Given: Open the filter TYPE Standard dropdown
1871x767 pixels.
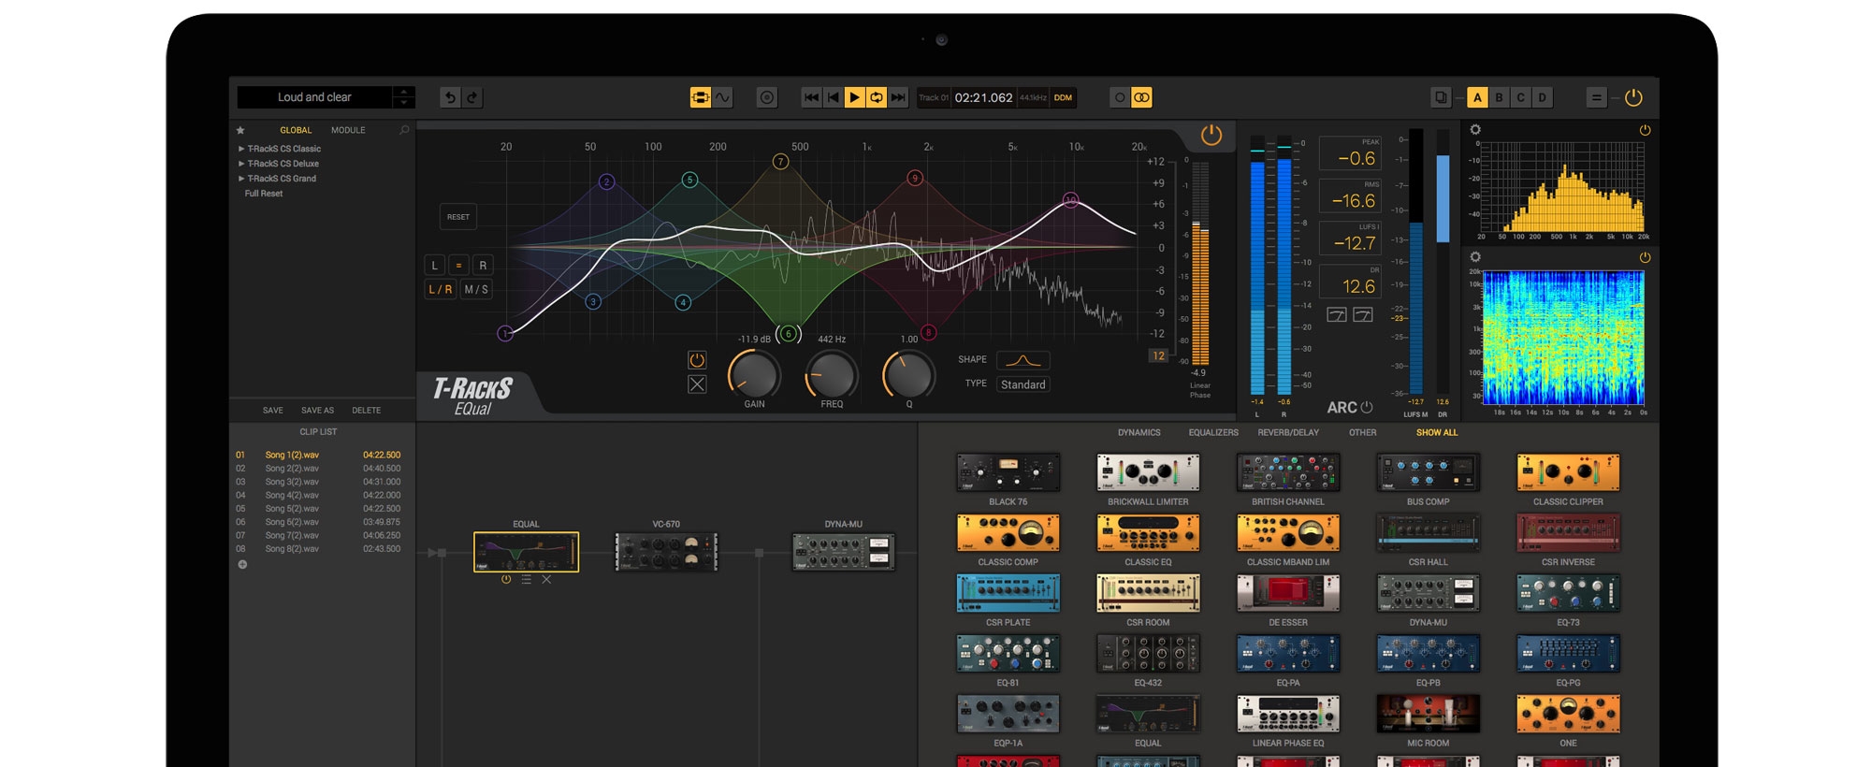Looking at the screenshot, I should [x=1023, y=384].
